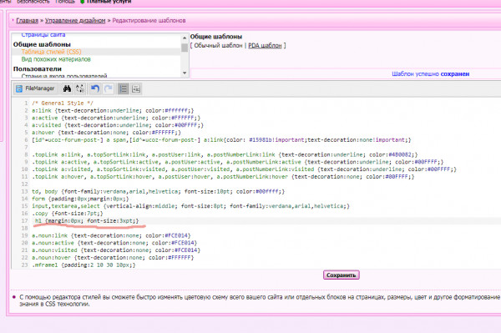The width and height of the screenshot is (501, 333).
Task: Click the greyed redo arrow icon
Action: point(109,88)
